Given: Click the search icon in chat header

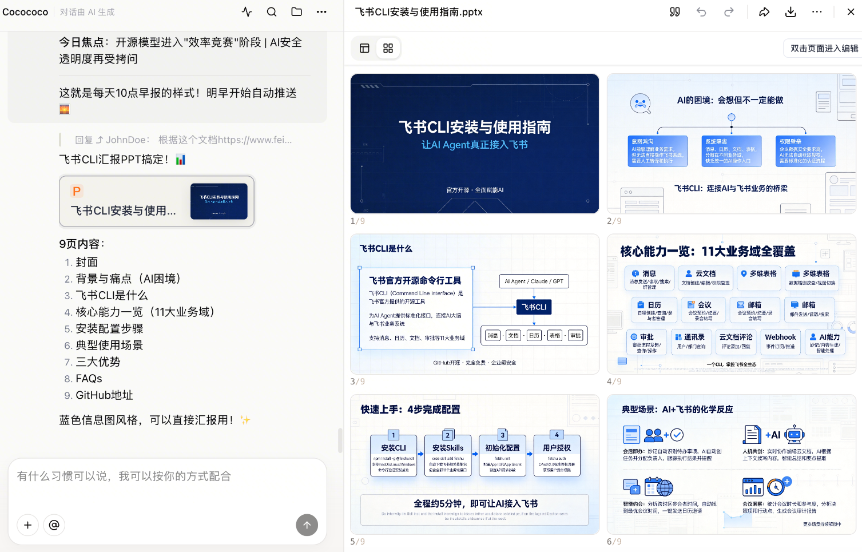Looking at the screenshot, I should click(272, 11).
